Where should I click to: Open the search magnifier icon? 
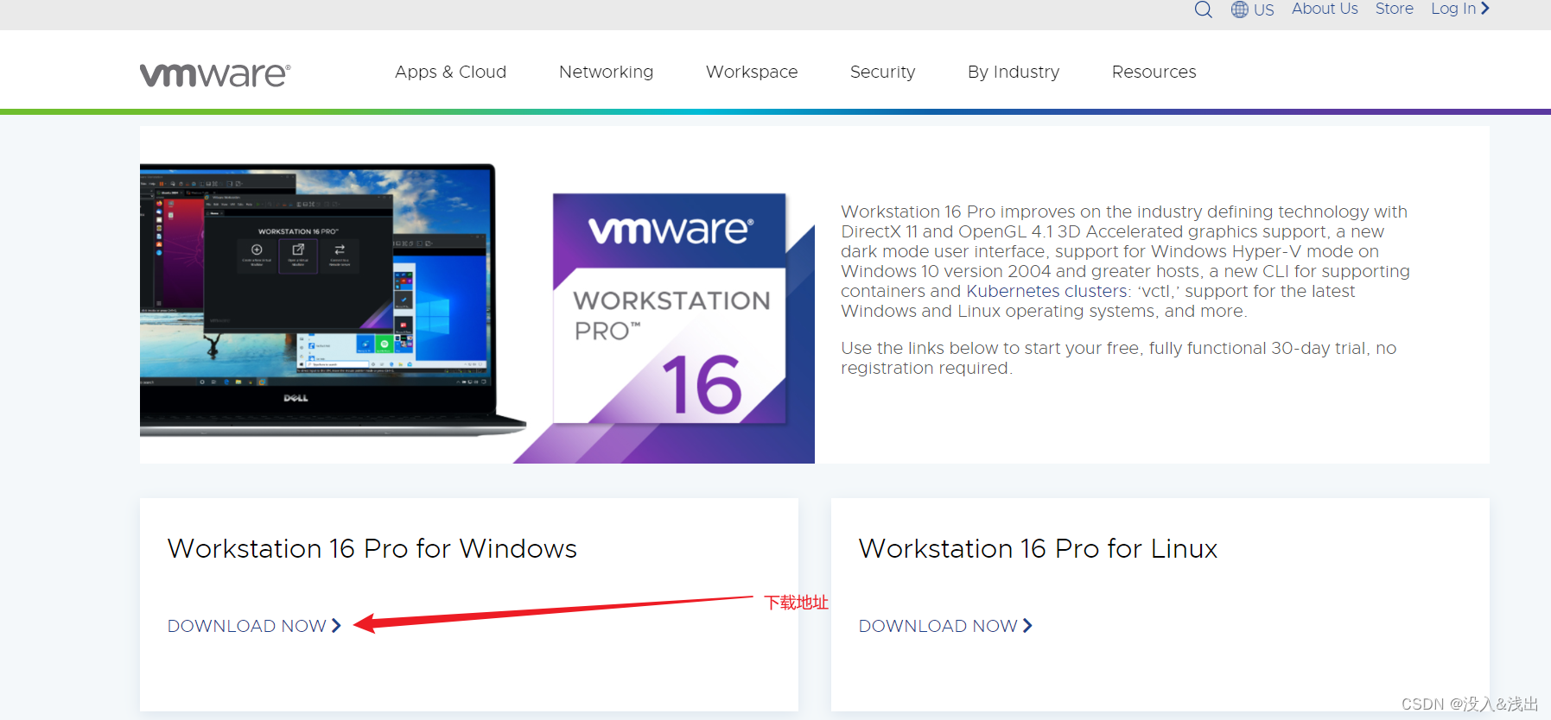(x=1203, y=9)
